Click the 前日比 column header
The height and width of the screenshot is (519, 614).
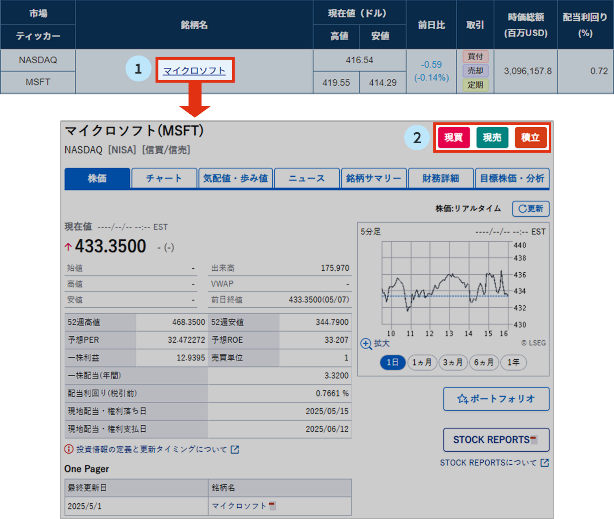tap(431, 25)
